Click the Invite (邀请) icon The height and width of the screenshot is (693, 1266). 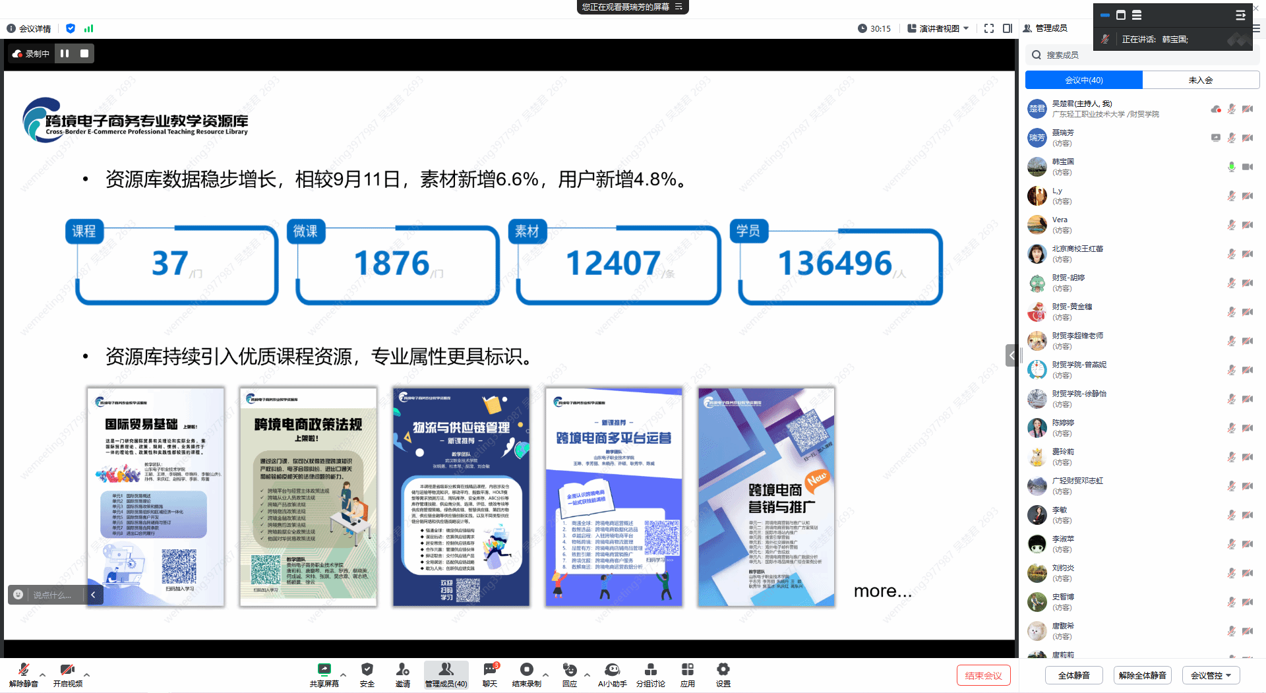click(x=403, y=670)
